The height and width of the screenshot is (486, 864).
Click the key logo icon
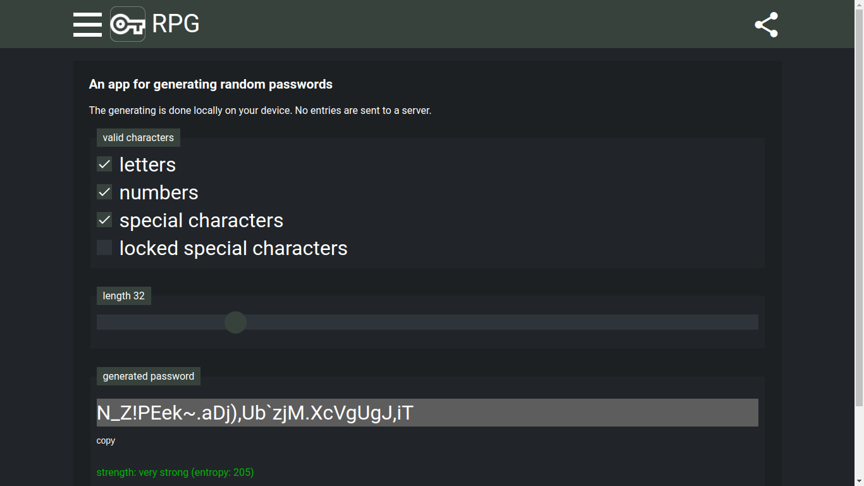128,24
